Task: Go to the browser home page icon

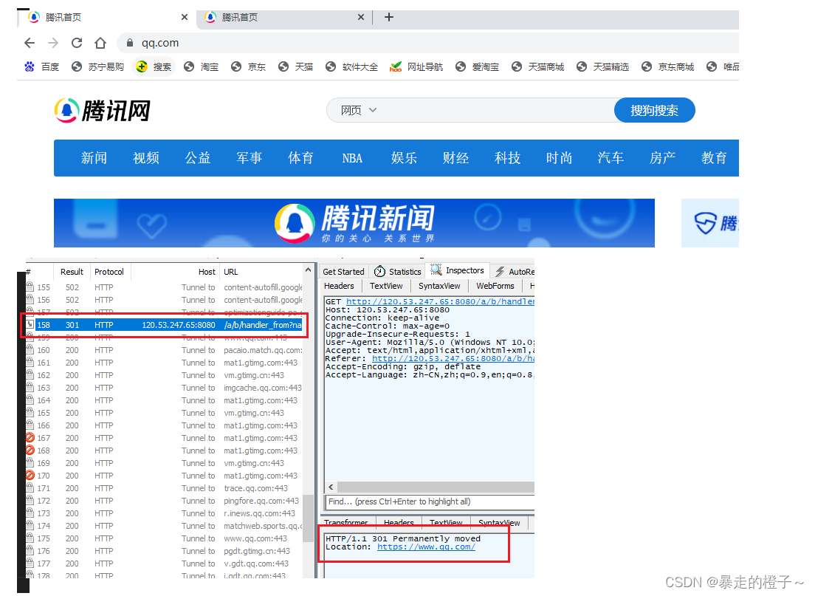Action: [x=100, y=43]
